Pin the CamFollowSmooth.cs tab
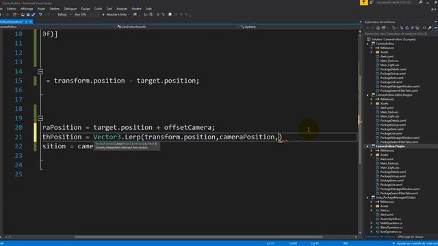Screen dimensions: 438x246 point(27,22)
